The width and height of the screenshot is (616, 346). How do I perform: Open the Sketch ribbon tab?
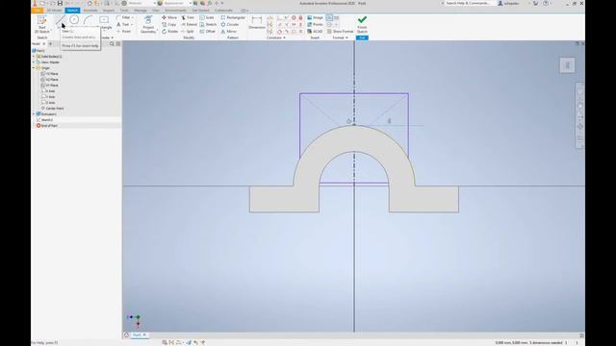click(72, 11)
